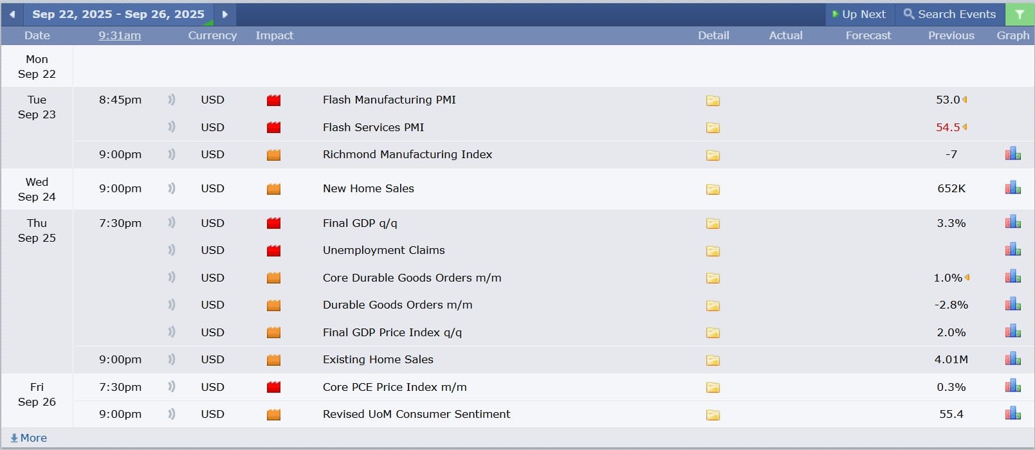Viewport: 1035px width, 450px height.
Task: Expand the More events link
Action: pos(29,438)
